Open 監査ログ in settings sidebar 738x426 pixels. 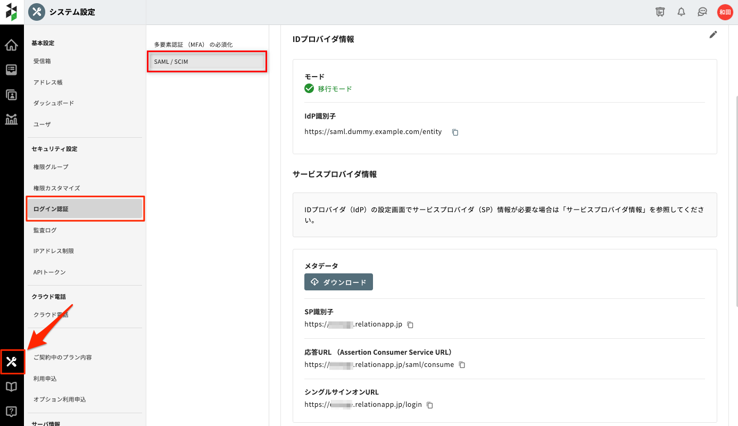pos(45,230)
